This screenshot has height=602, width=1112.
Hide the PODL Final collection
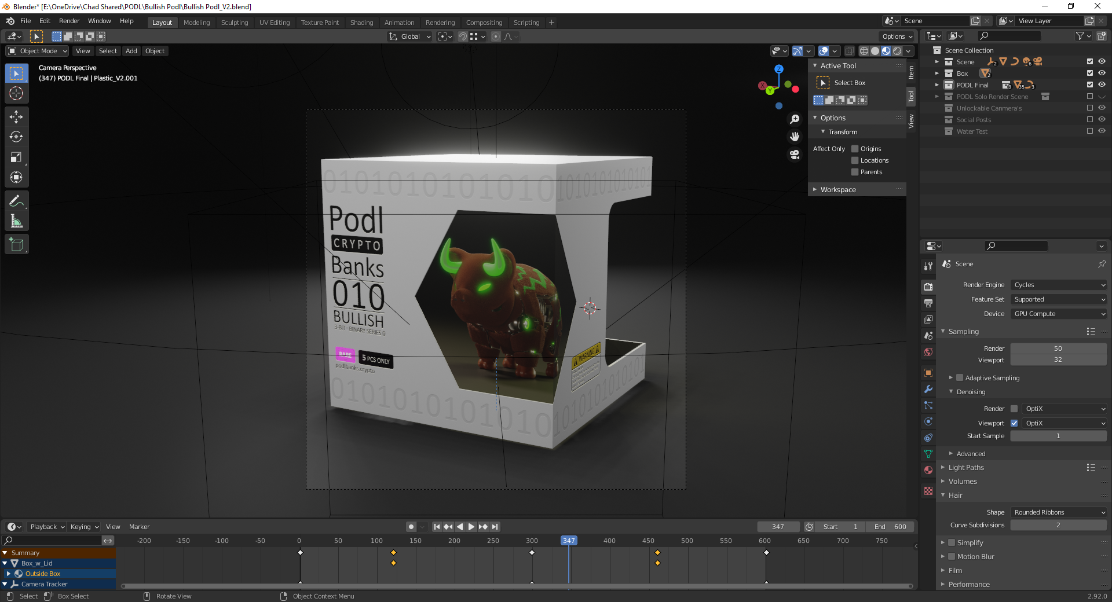(1102, 85)
